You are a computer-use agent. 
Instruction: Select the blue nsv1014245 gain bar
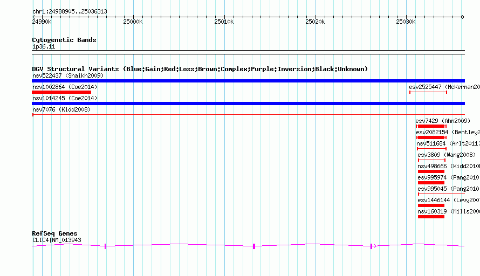tap(248, 103)
